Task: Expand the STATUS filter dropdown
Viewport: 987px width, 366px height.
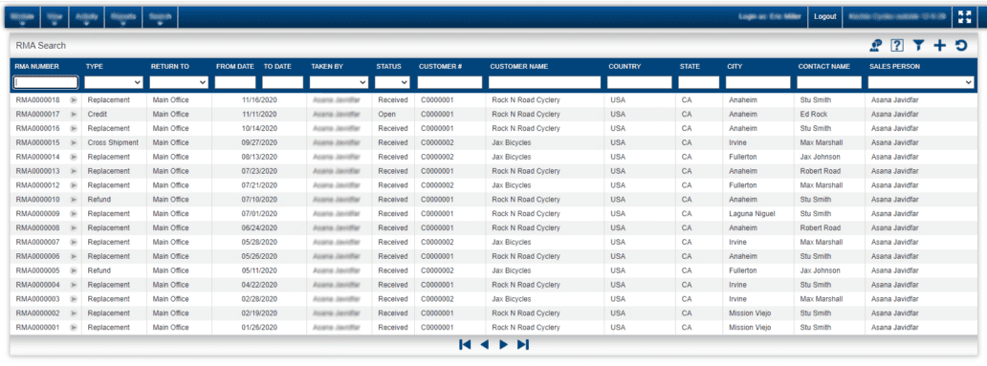Action: (392, 82)
